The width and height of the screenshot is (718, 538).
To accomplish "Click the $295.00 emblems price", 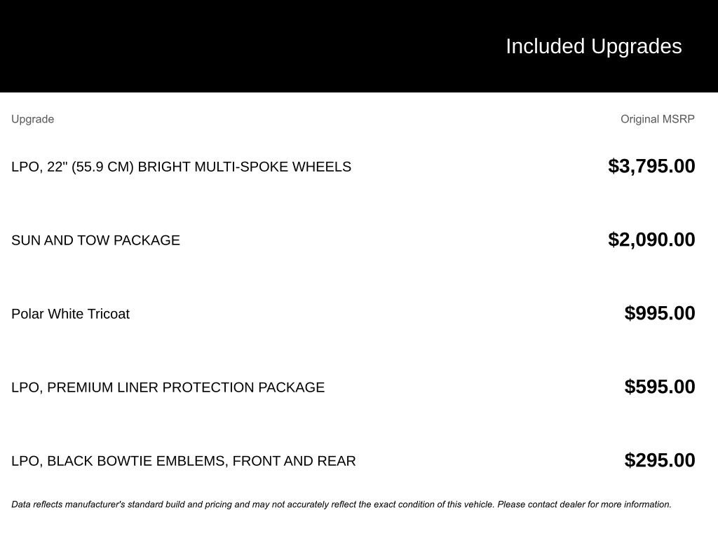I will coord(659,460).
